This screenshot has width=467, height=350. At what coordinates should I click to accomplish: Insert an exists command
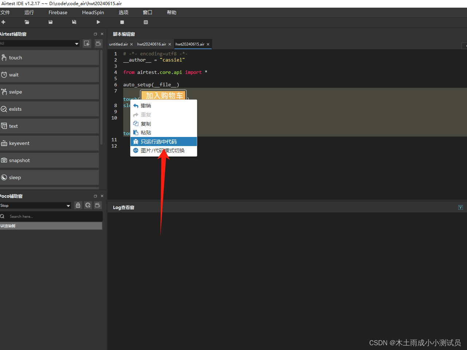coord(50,109)
